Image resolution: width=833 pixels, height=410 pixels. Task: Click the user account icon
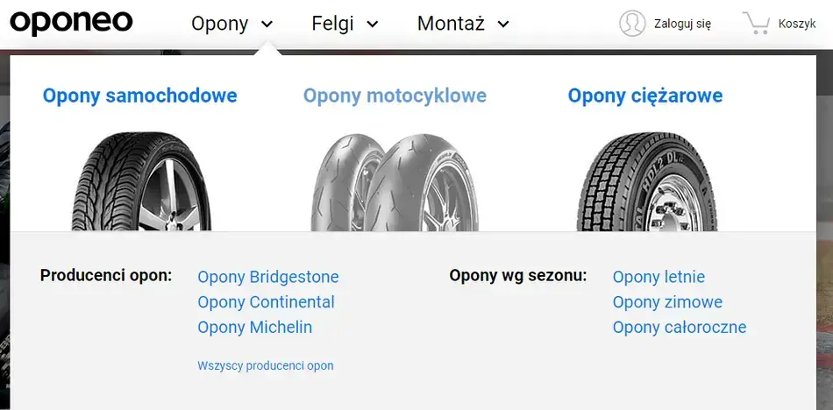[631, 24]
